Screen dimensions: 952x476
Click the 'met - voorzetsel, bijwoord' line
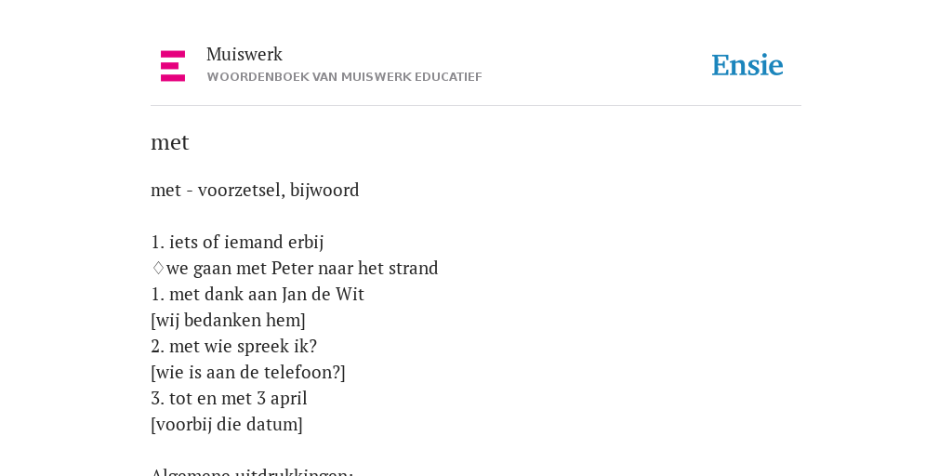click(255, 190)
